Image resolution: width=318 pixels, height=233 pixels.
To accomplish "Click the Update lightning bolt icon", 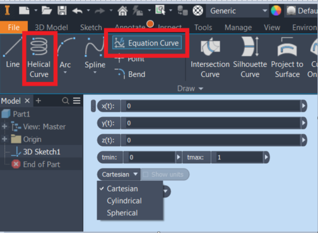I will (138, 11).
